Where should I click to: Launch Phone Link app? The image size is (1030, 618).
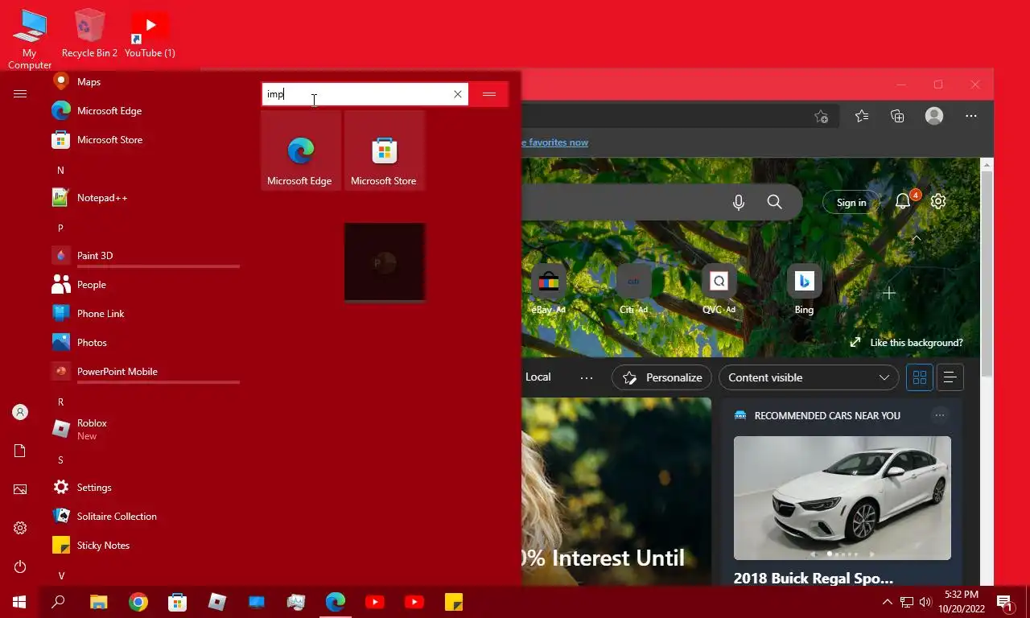point(145,314)
